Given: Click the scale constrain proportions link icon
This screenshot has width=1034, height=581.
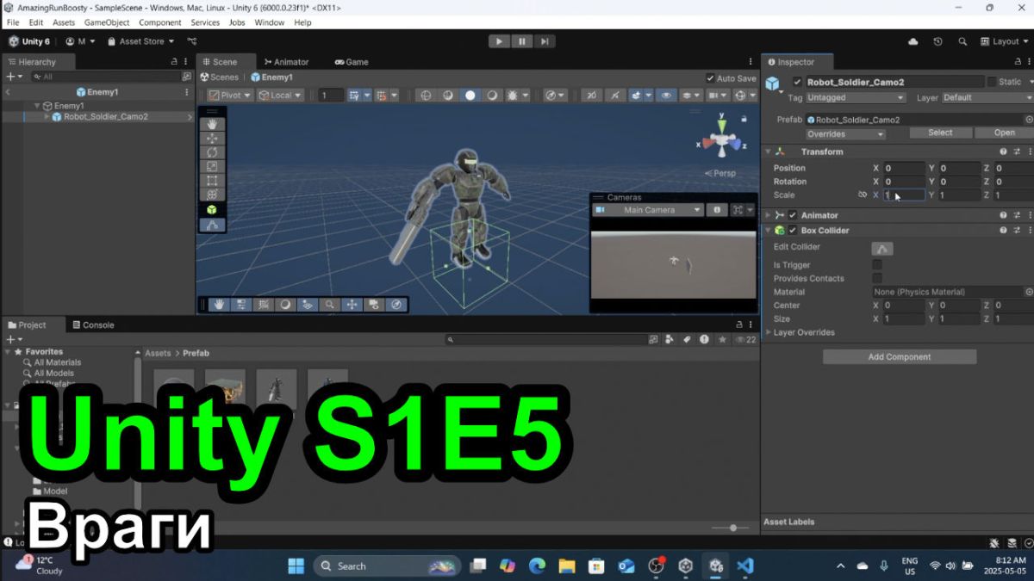Looking at the screenshot, I should coord(863,195).
